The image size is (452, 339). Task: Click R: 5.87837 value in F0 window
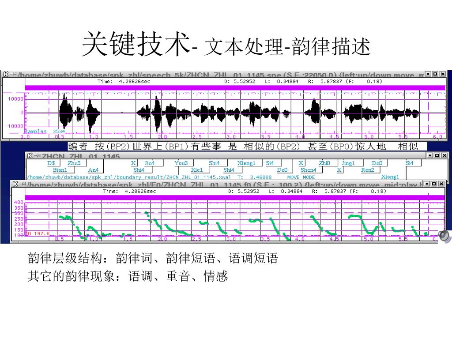click(x=329, y=191)
